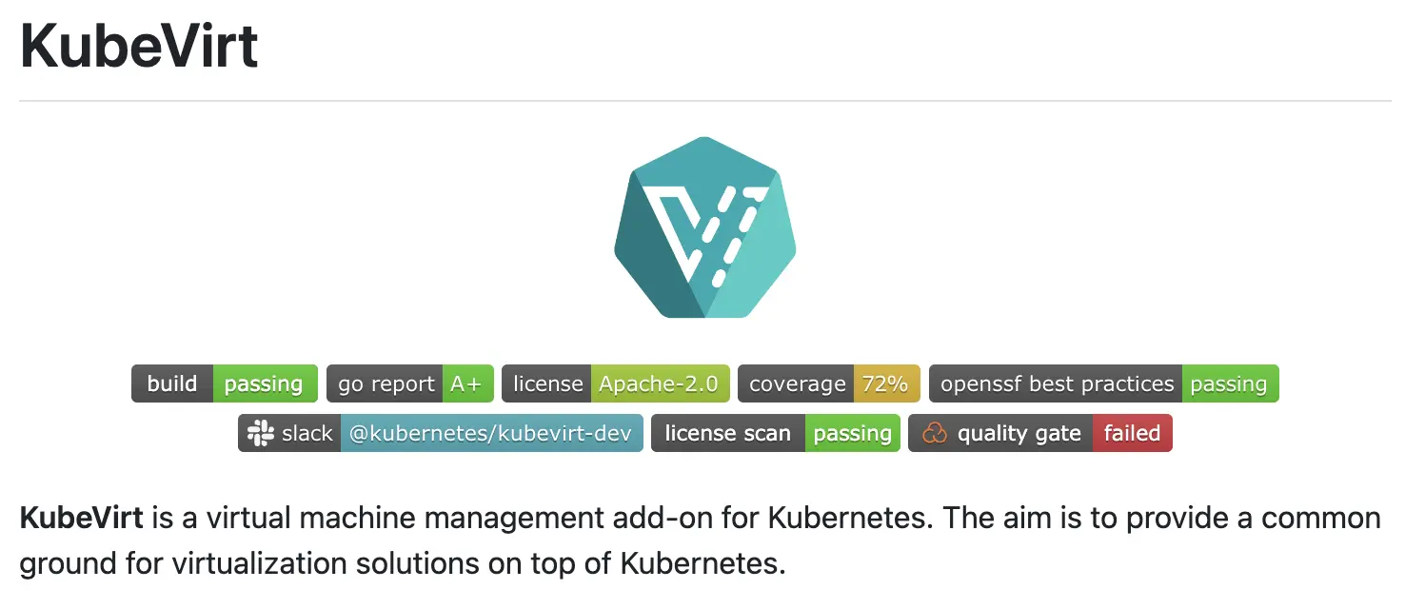Click the 72% coverage value
Viewport: 1405px width, 609px height.
tap(885, 383)
